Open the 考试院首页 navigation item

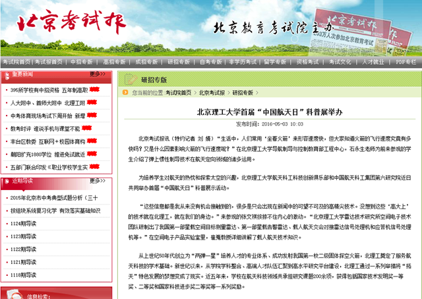(x=14, y=61)
